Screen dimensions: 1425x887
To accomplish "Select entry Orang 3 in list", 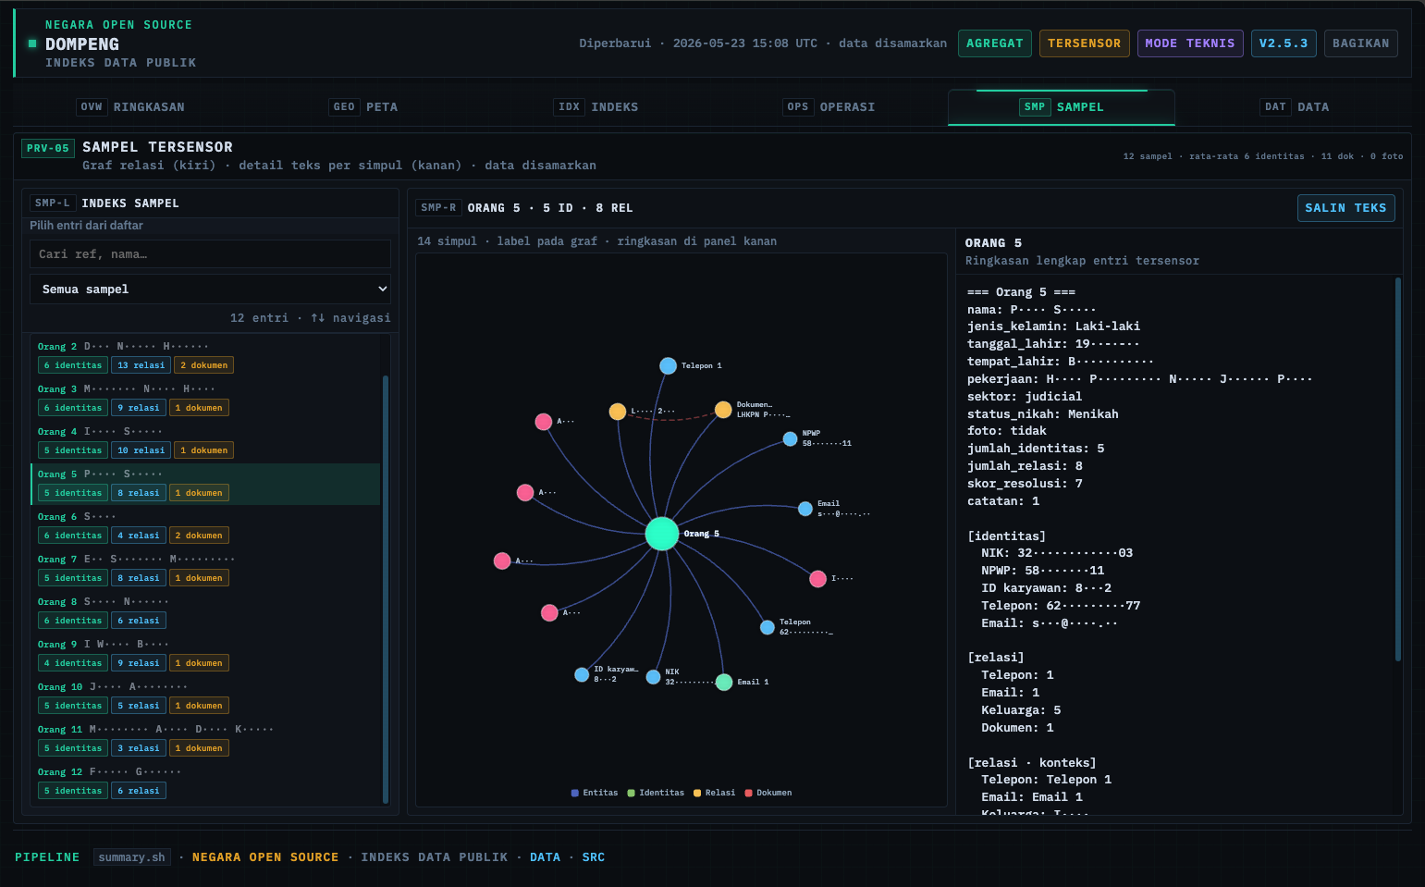I will [x=206, y=399].
